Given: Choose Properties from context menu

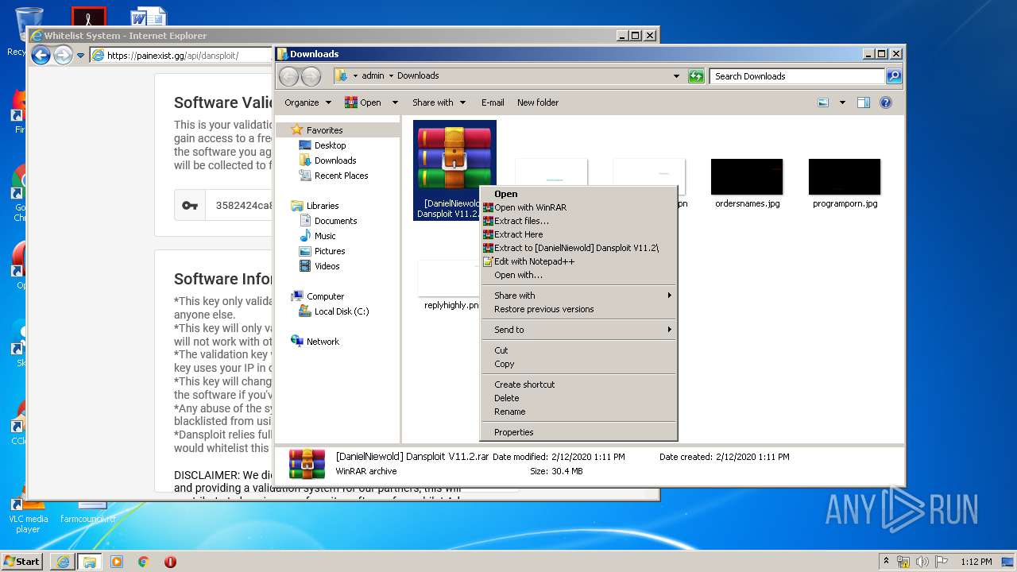Looking at the screenshot, I should pyautogui.click(x=578, y=432).
